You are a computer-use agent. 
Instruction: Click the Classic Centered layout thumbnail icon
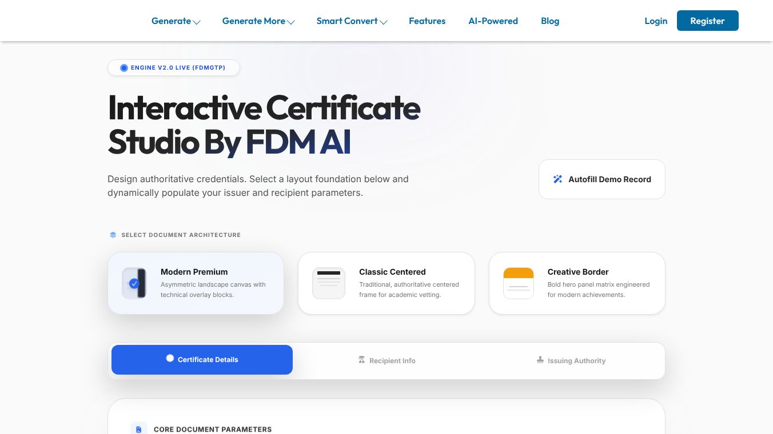[x=329, y=283]
